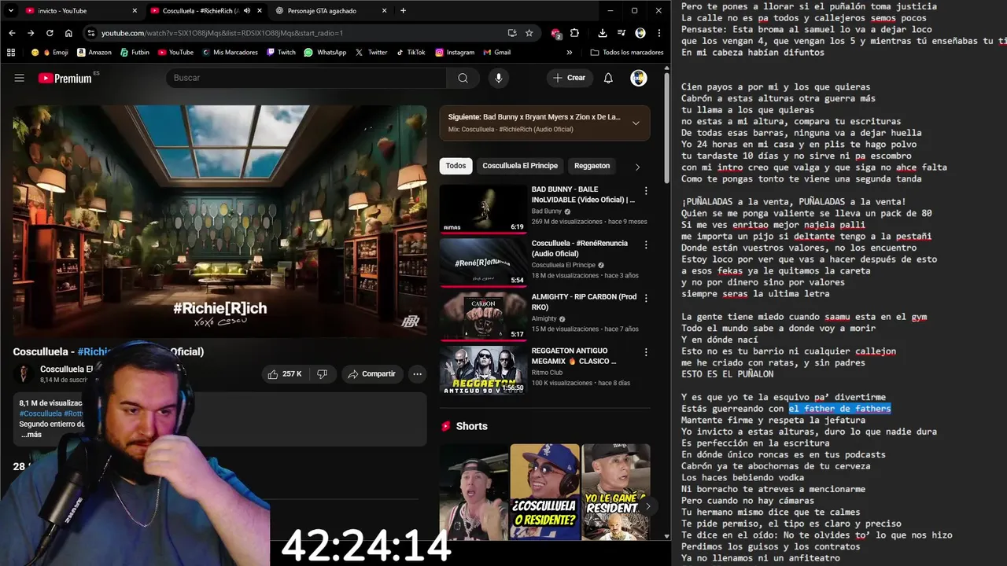Mute the Cosculluela tab audio icon
Image resolution: width=1007 pixels, height=566 pixels.
click(247, 11)
